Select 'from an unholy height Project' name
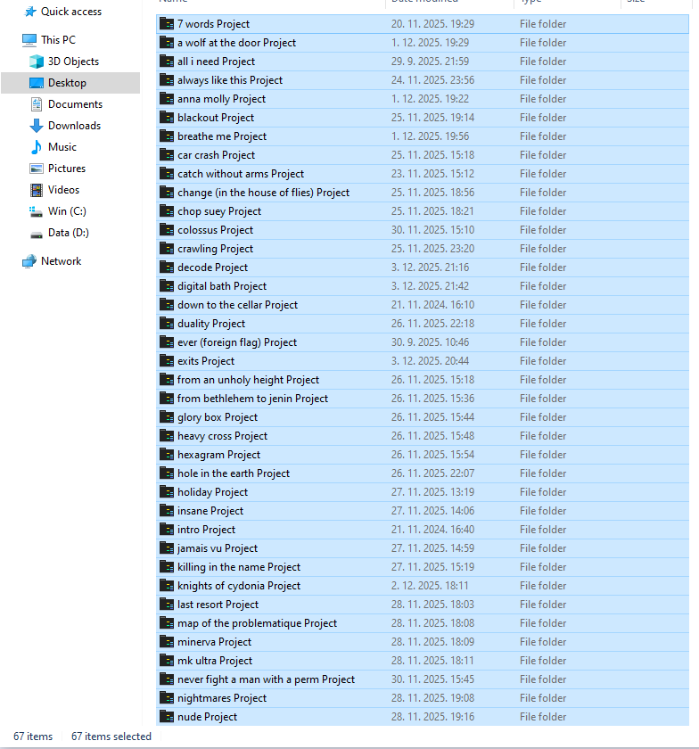 (248, 379)
